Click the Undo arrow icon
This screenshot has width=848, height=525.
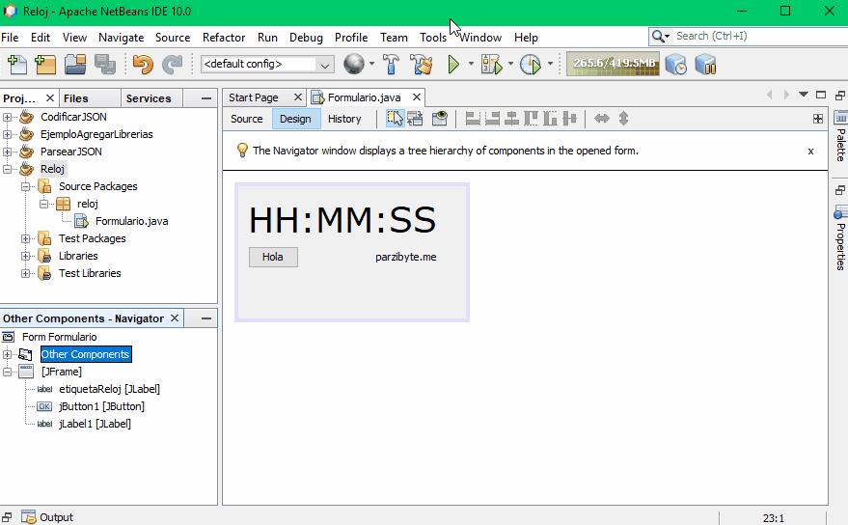(x=143, y=65)
